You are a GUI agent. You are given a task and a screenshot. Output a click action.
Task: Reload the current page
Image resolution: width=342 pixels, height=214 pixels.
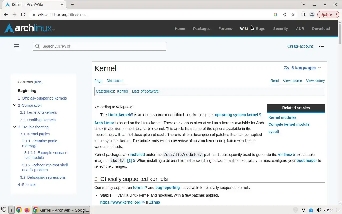[x=23, y=14]
